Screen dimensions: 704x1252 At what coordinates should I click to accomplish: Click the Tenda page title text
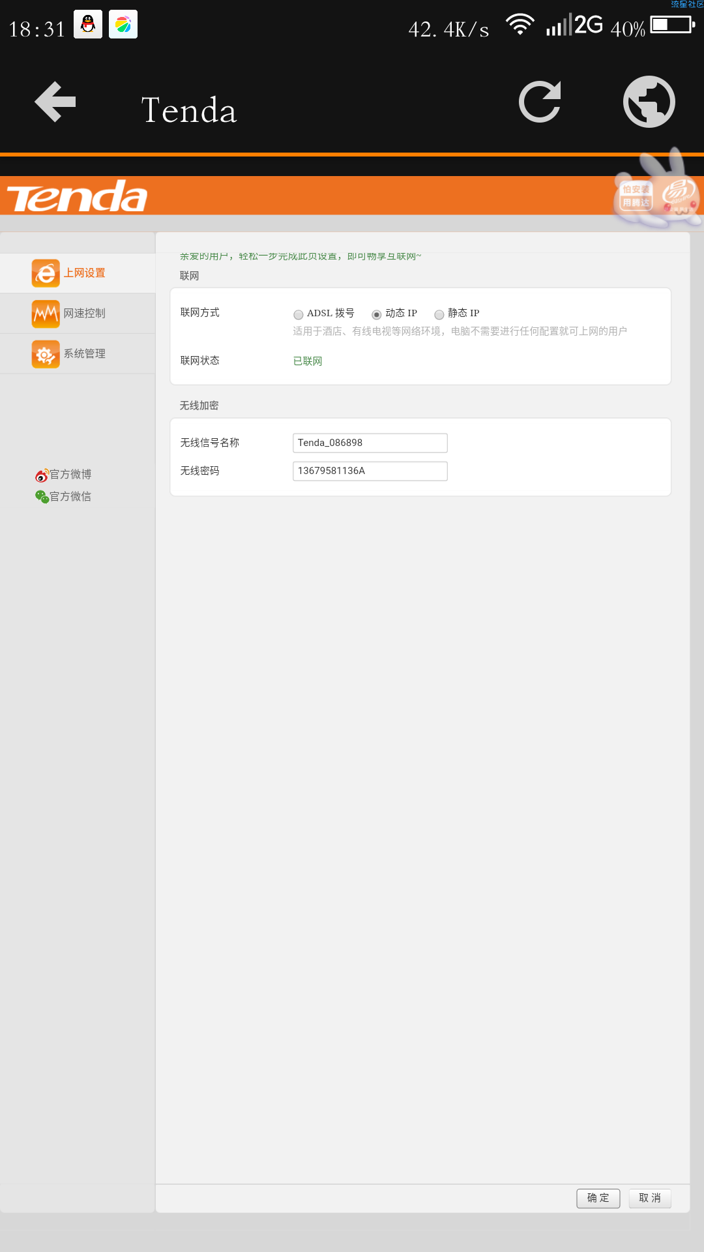(x=189, y=110)
